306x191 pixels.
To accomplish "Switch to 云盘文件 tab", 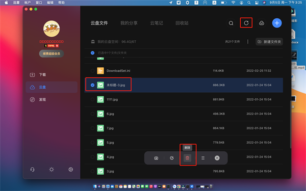I will tap(99, 23).
